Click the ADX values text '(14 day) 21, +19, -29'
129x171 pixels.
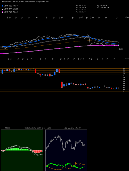pos(72,128)
